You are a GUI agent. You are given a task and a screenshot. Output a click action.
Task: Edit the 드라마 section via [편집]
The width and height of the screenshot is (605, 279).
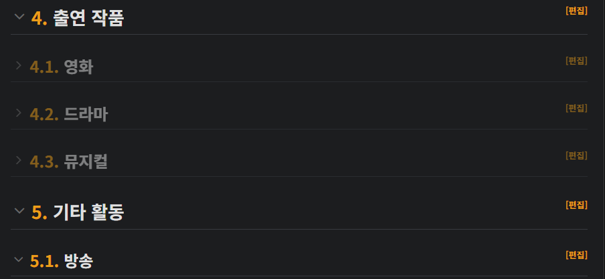[576, 108]
